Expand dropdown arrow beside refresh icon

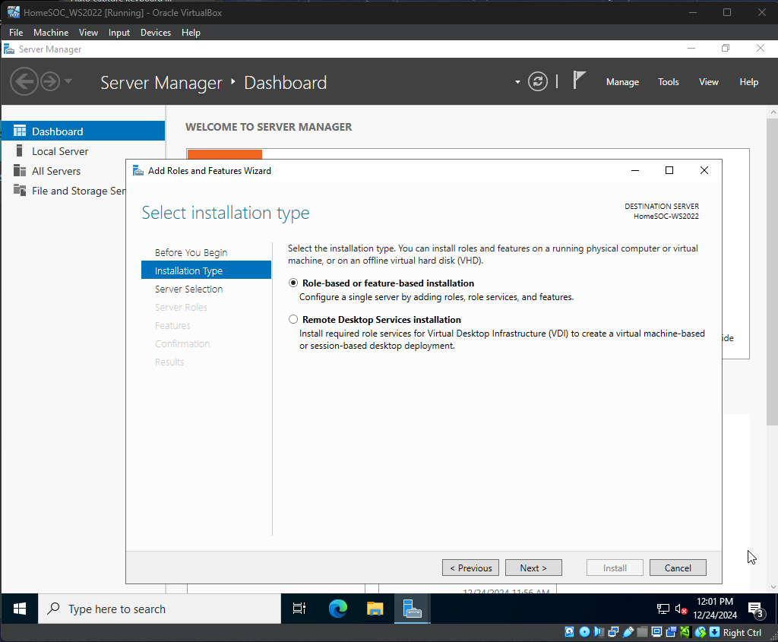(517, 82)
